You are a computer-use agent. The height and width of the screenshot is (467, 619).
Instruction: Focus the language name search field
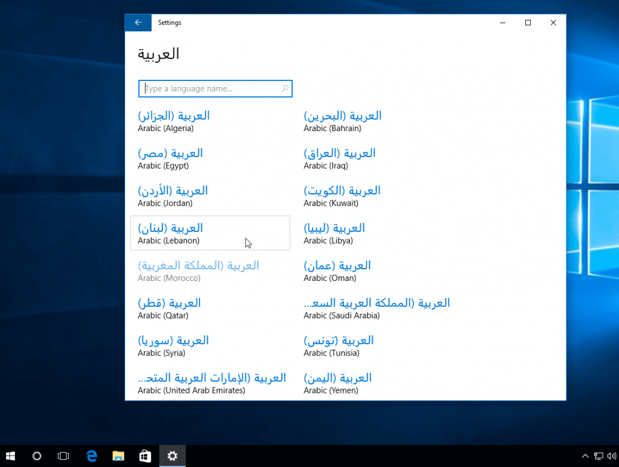pyautogui.click(x=212, y=89)
